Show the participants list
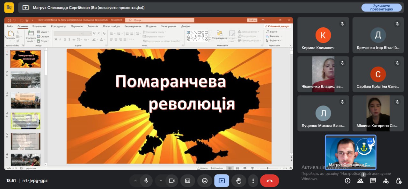The height and width of the screenshot is (189, 408). click(x=360, y=181)
